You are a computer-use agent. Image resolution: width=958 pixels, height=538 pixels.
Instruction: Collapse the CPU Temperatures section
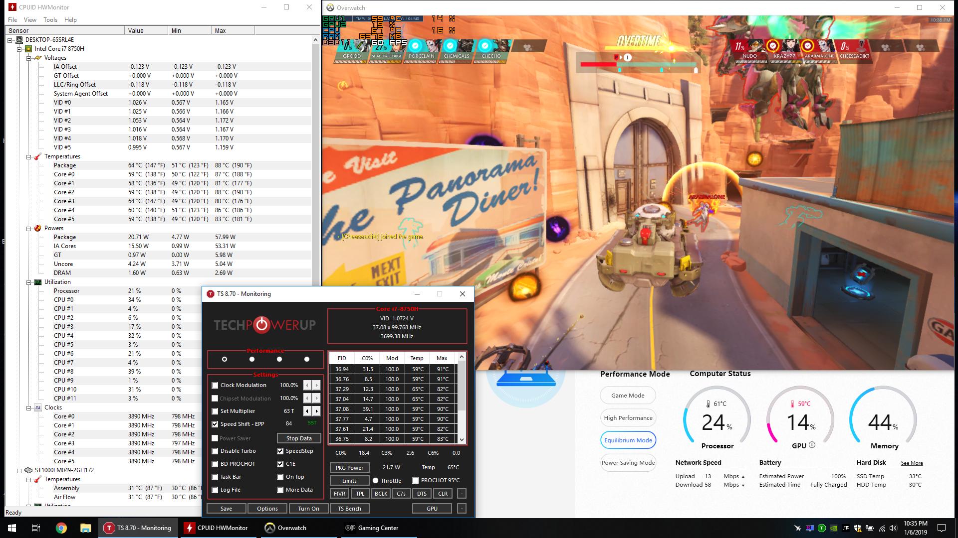click(x=29, y=156)
